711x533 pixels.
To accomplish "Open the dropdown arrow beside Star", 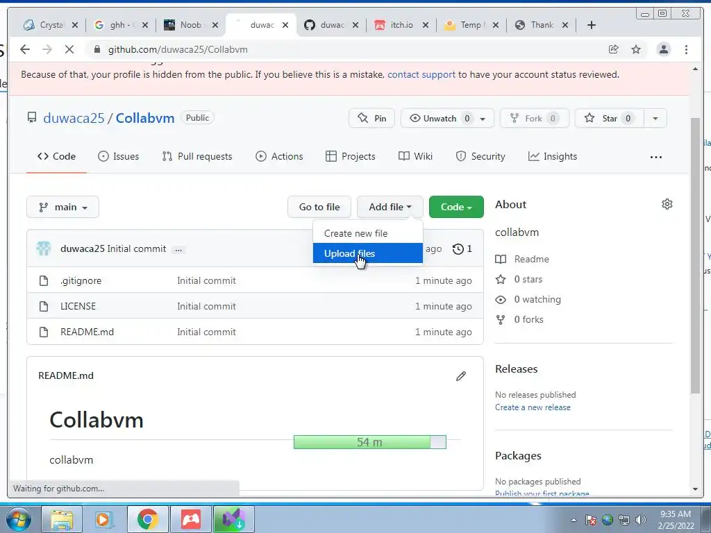I will coord(655,118).
